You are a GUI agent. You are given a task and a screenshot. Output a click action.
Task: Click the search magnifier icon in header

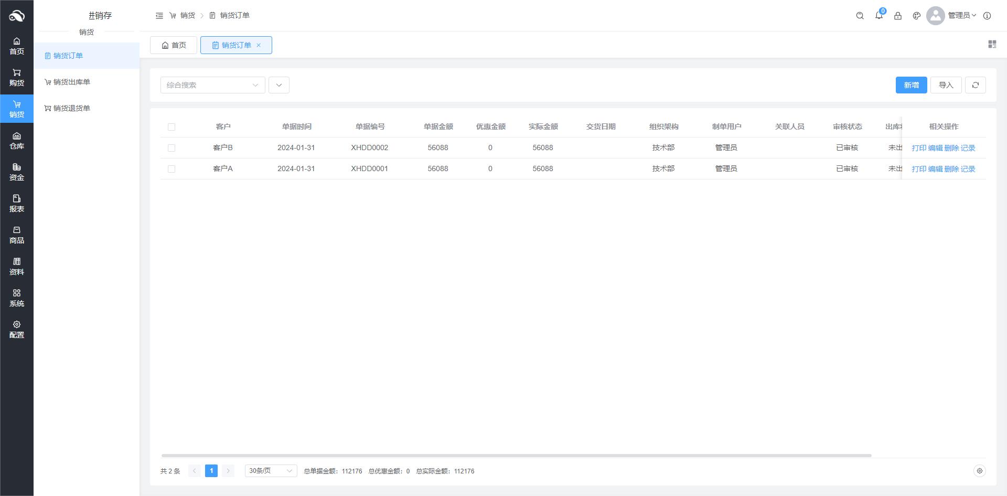click(x=860, y=16)
